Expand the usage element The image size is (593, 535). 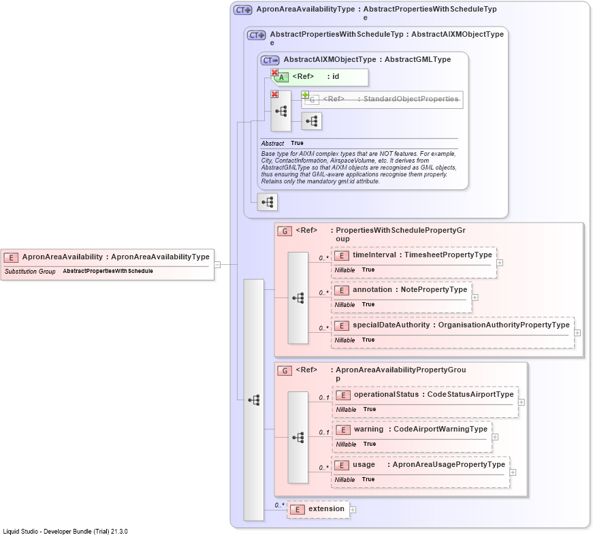coord(513,472)
